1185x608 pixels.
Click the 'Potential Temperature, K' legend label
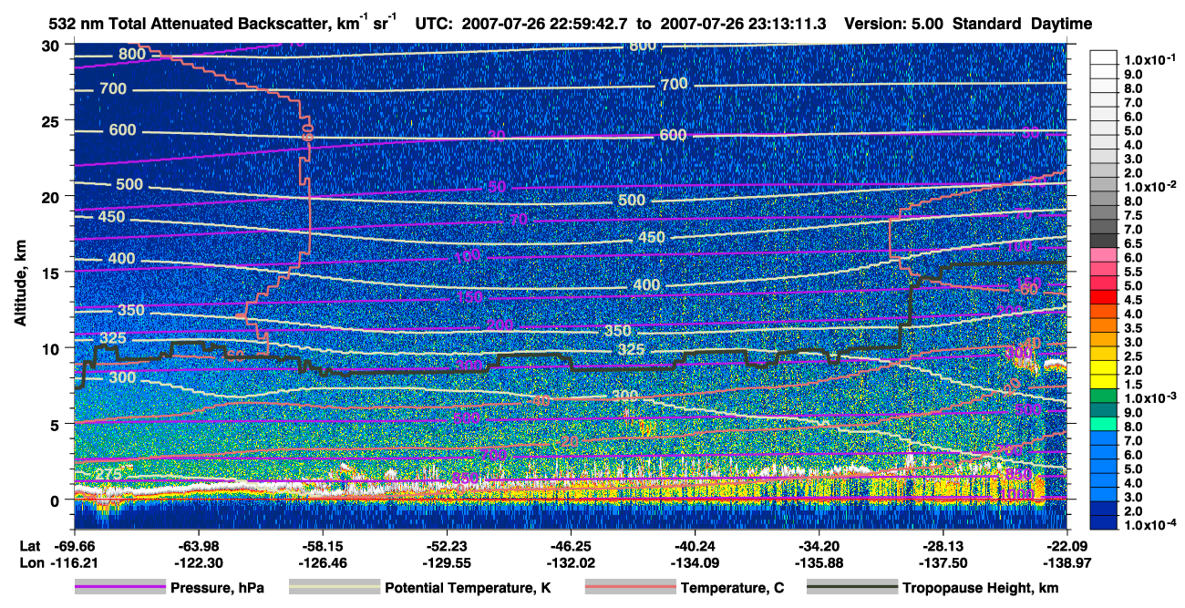tap(468, 588)
